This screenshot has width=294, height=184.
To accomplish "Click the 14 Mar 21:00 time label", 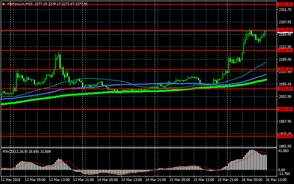I will point(155,180).
